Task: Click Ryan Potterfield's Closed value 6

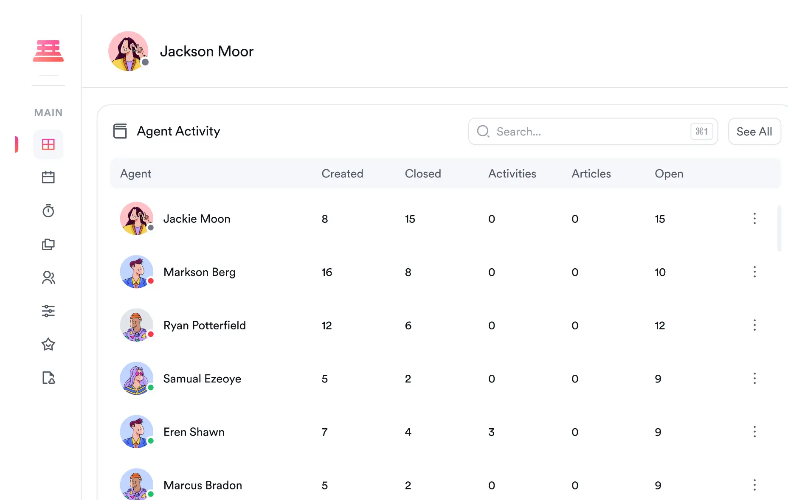Action: 408,326
